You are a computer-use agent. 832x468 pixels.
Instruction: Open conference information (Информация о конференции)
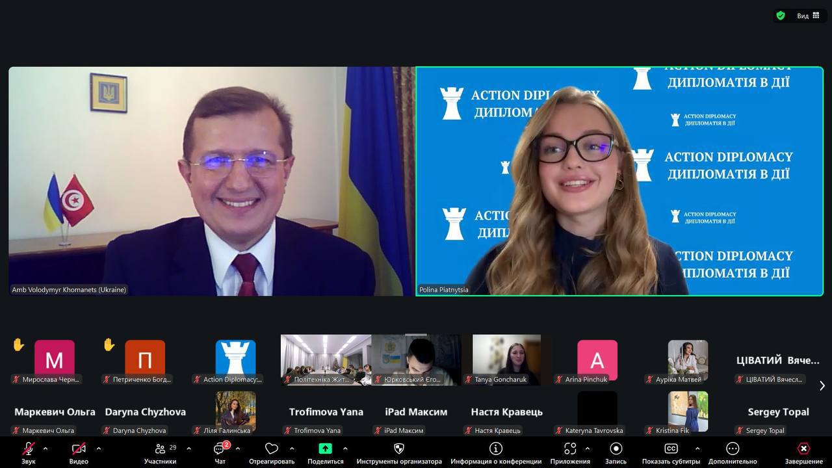tap(496, 449)
